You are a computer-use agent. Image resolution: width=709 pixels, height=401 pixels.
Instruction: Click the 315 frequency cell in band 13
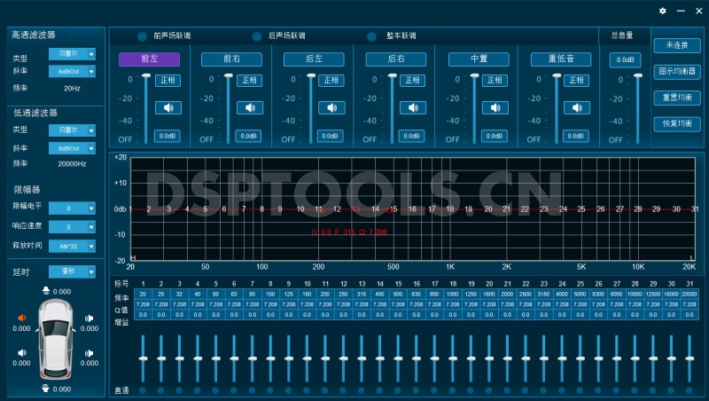pos(362,295)
